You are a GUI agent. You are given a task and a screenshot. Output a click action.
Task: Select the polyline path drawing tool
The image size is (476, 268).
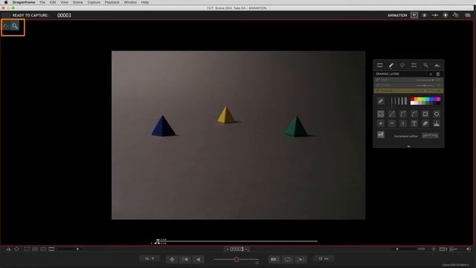(x=414, y=114)
